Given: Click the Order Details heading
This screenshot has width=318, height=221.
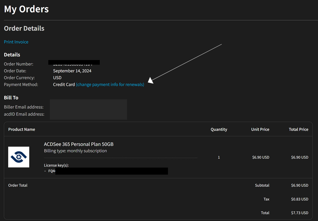Looking at the screenshot, I should click(x=24, y=28).
